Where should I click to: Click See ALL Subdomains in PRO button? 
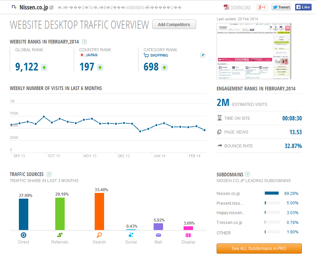coord(259,249)
